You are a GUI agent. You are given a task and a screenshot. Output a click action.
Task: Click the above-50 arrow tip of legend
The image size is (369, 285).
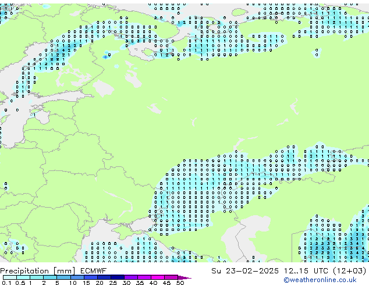coord(185,277)
